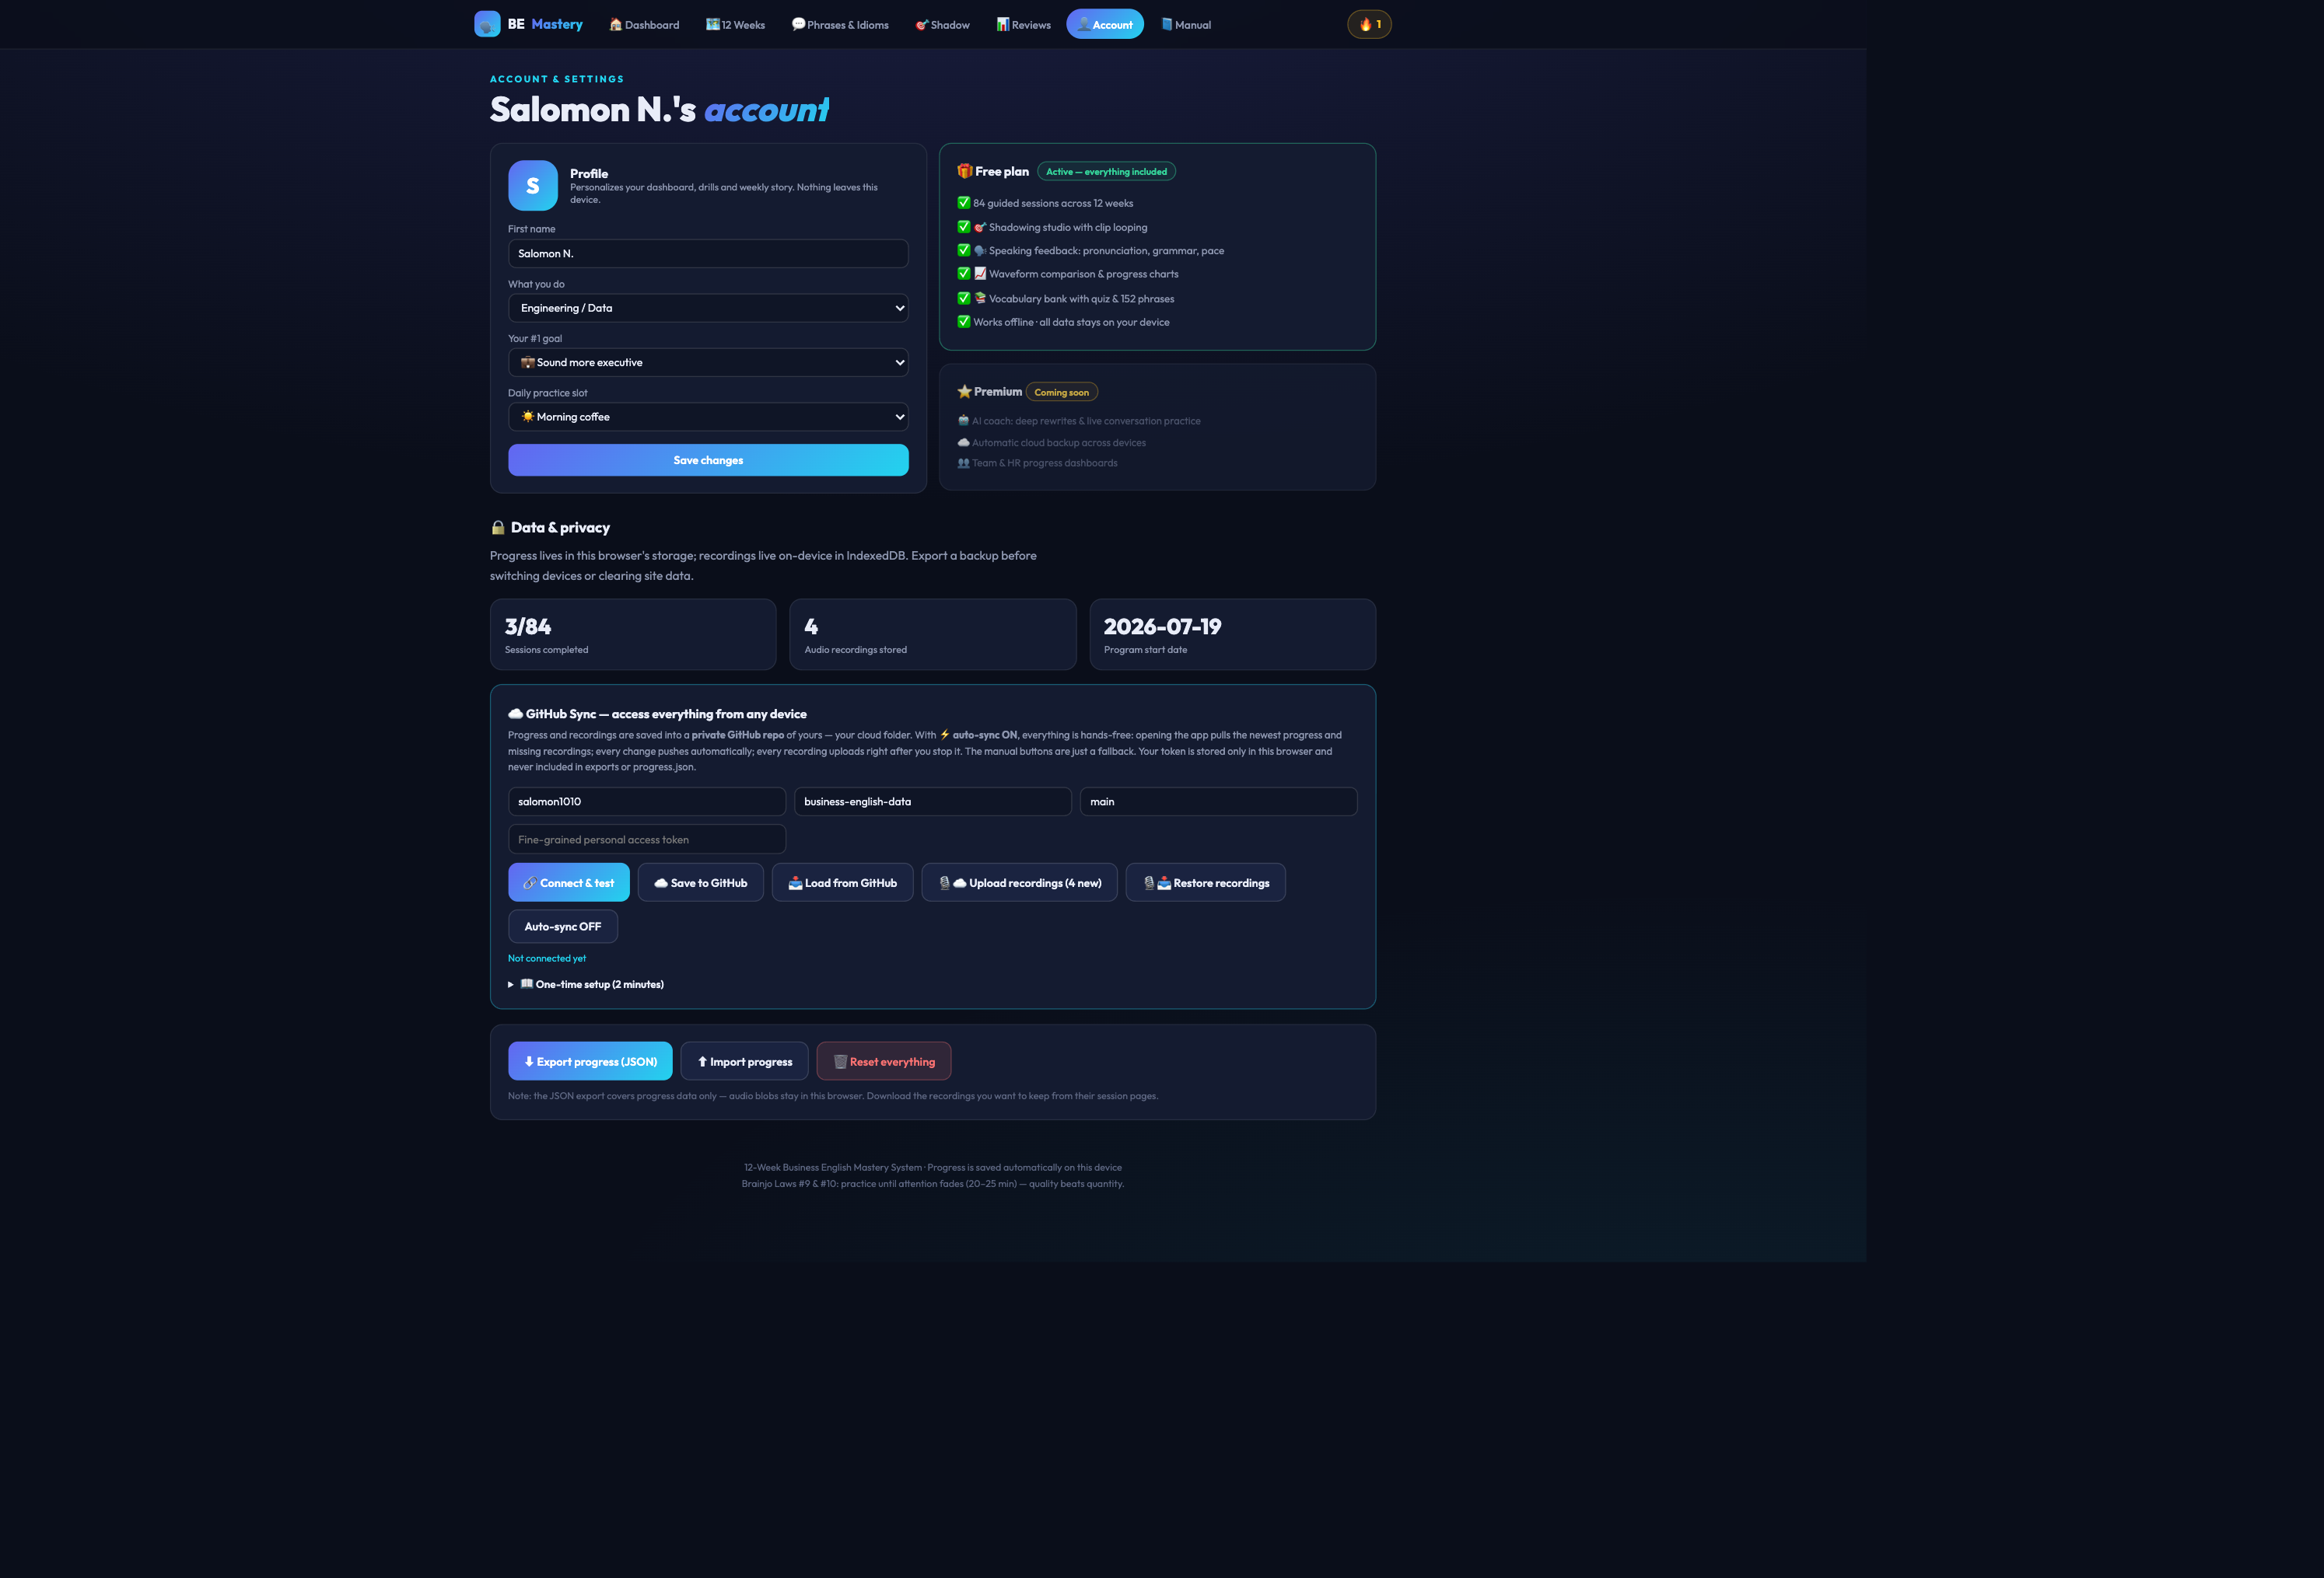This screenshot has width=2324, height=1578.
Task: Click the flame streak counter badge
Action: (1369, 24)
